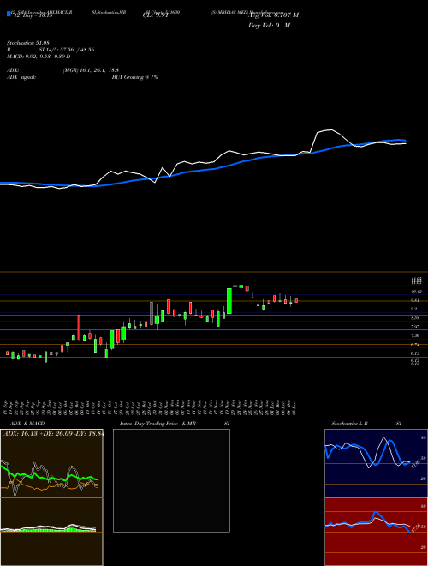
Task: Click the RSI '57.56 / 48.56' values
Action: (77, 50)
